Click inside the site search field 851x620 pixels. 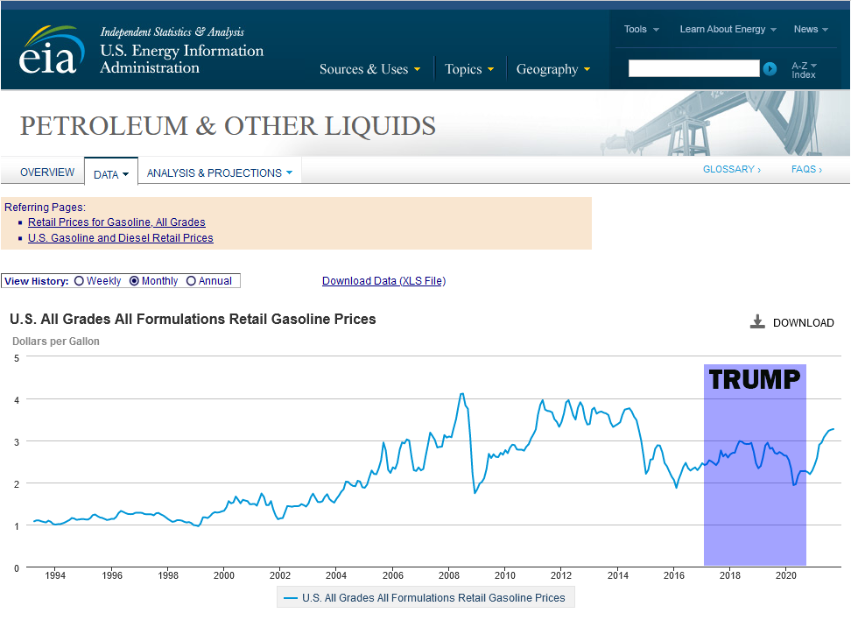click(x=693, y=68)
